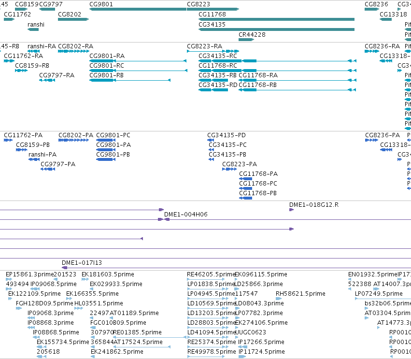Open EST RE46205.5prime
The width and height of the screenshot is (411, 359).
click(x=211, y=274)
